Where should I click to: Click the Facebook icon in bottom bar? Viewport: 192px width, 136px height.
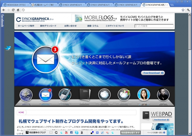71,133
